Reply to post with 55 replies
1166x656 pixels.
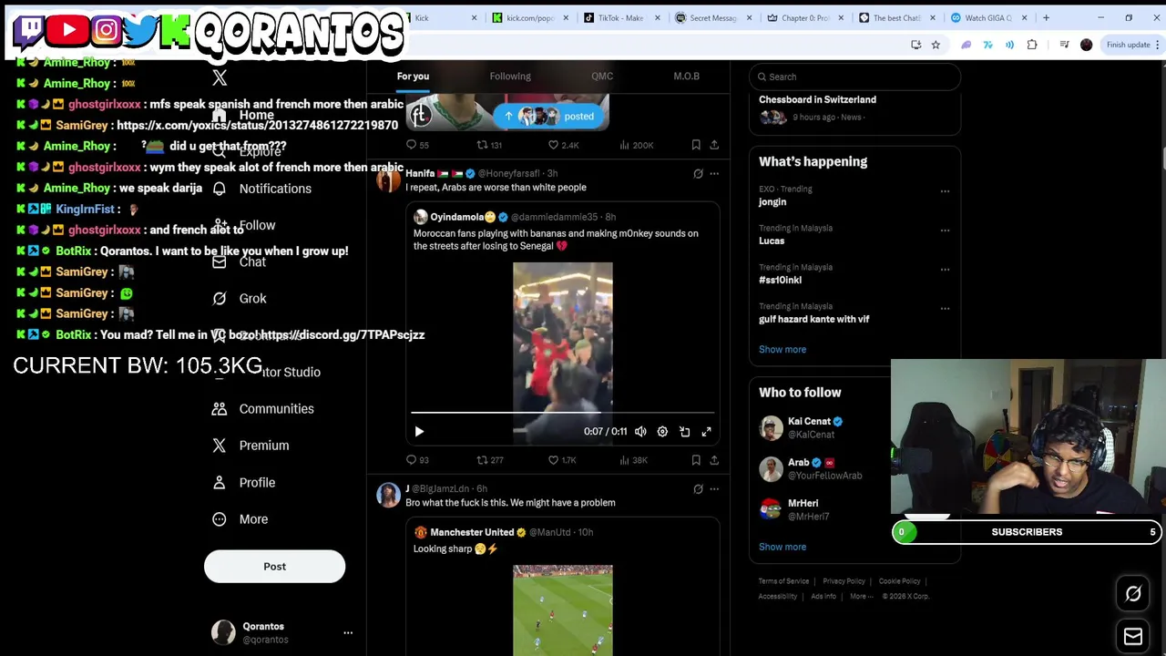tap(417, 145)
